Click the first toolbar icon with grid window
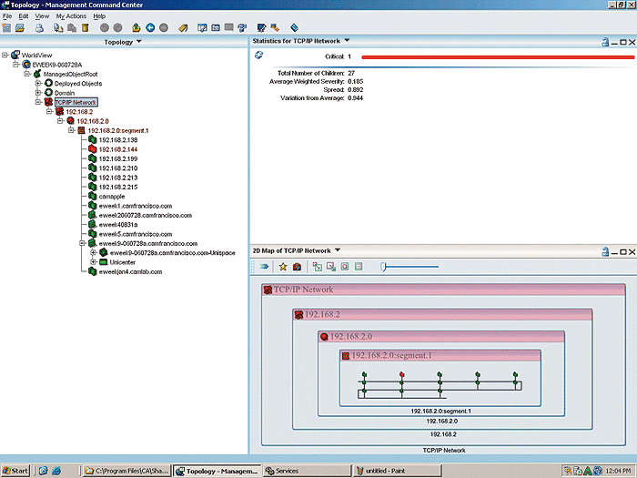 (x=6, y=27)
